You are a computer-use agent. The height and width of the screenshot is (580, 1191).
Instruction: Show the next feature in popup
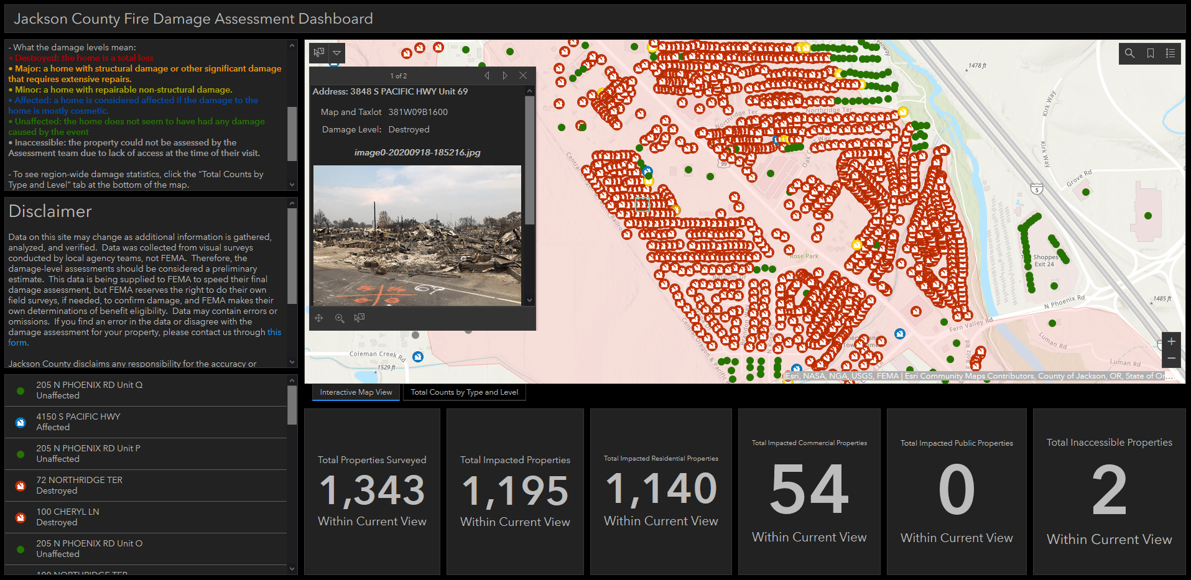point(505,76)
